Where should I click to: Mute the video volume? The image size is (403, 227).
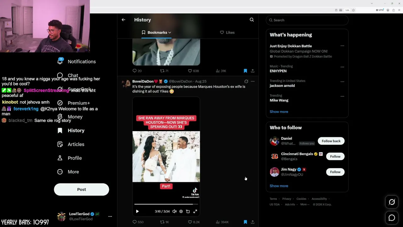(174, 211)
